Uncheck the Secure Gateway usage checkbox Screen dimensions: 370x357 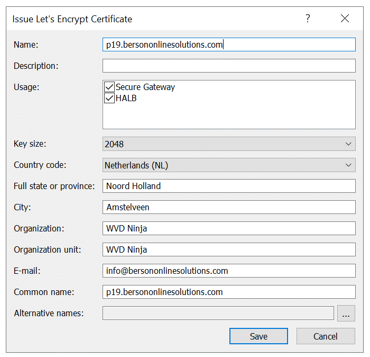(109, 87)
